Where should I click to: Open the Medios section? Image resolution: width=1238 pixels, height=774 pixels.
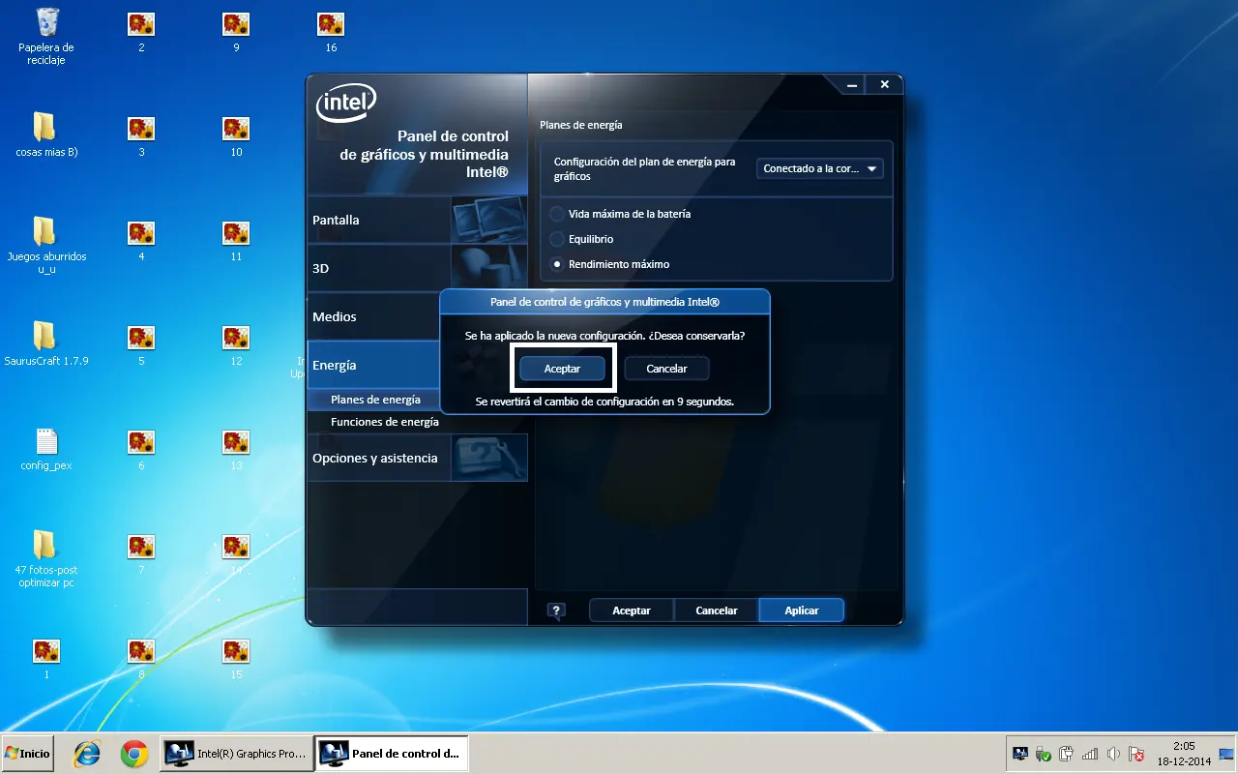tap(373, 316)
